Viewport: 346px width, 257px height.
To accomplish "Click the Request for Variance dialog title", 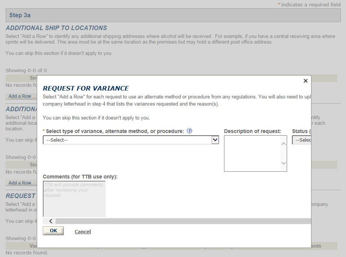I will point(86,88).
